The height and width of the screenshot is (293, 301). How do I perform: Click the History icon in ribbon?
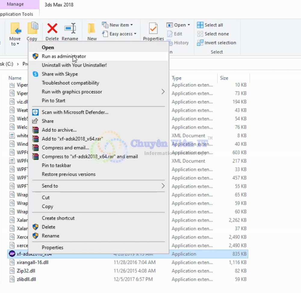click(x=170, y=43)
